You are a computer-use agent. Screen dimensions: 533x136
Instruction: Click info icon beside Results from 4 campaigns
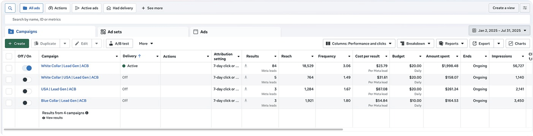point(87,113)
